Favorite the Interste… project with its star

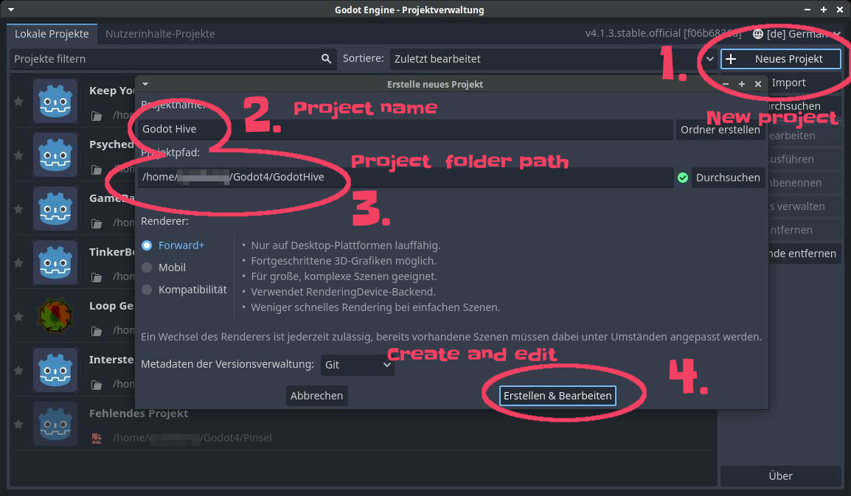[18, 370]
